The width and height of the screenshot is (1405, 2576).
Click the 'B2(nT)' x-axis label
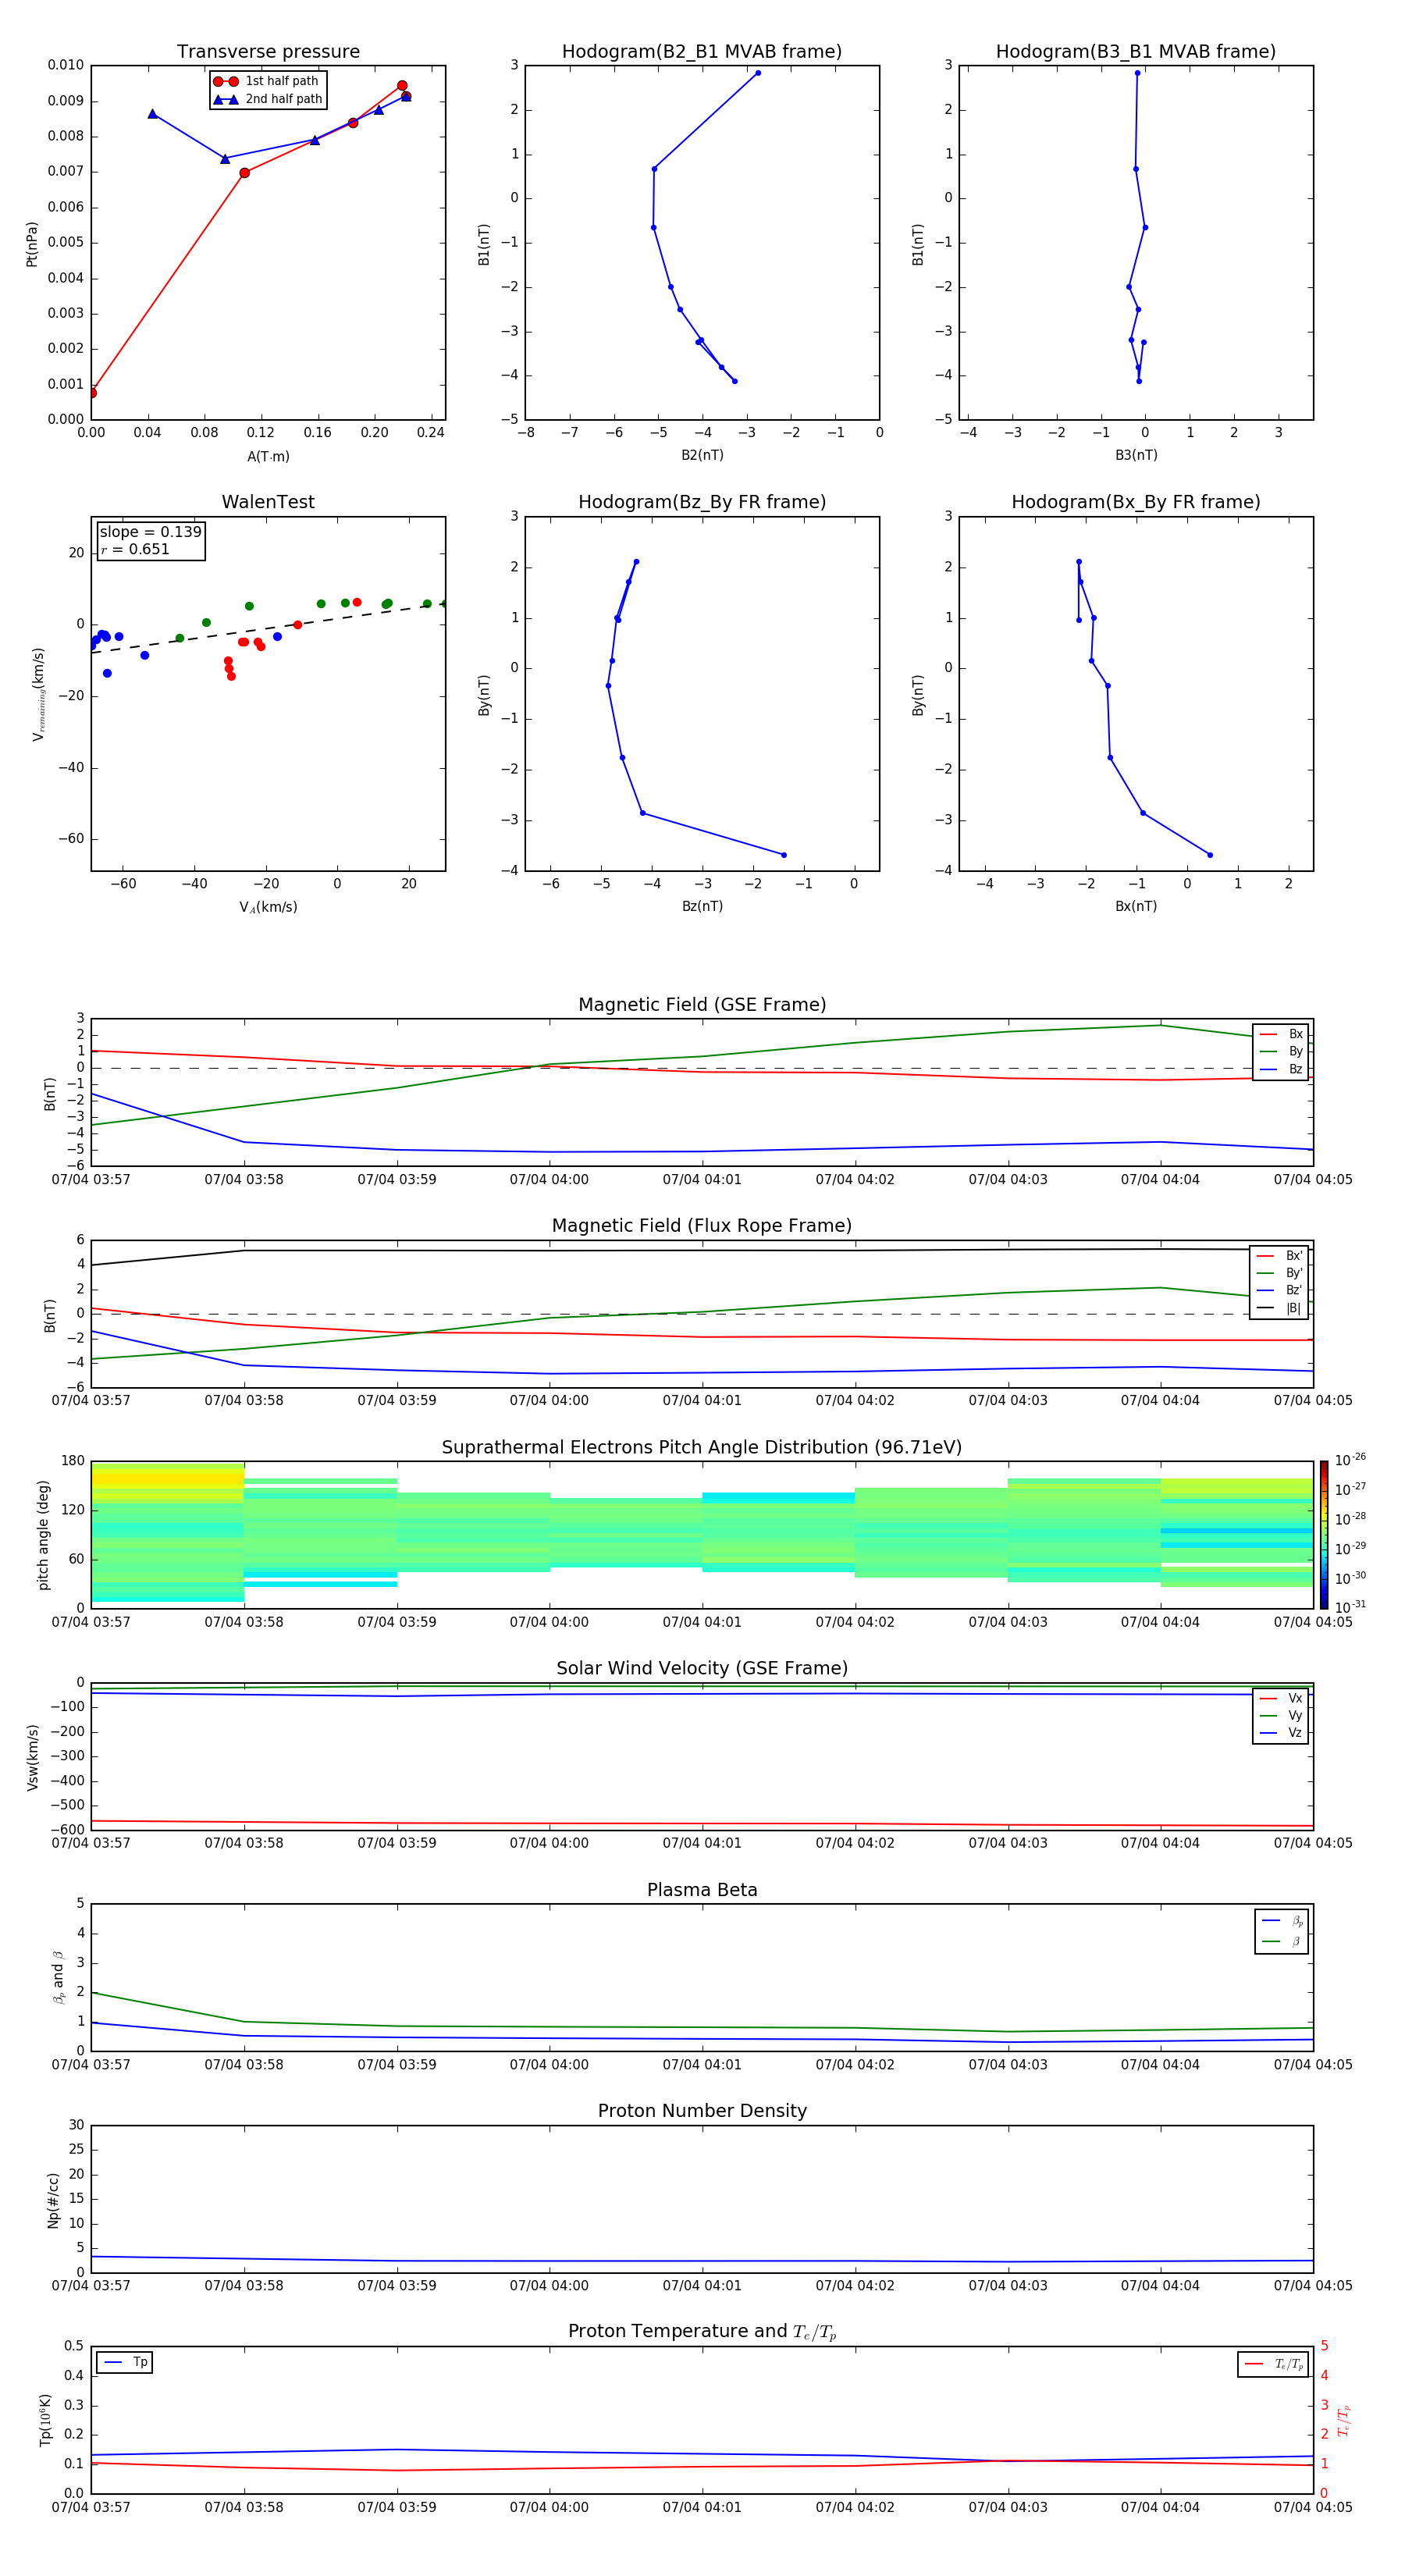(x=702, y=455)
